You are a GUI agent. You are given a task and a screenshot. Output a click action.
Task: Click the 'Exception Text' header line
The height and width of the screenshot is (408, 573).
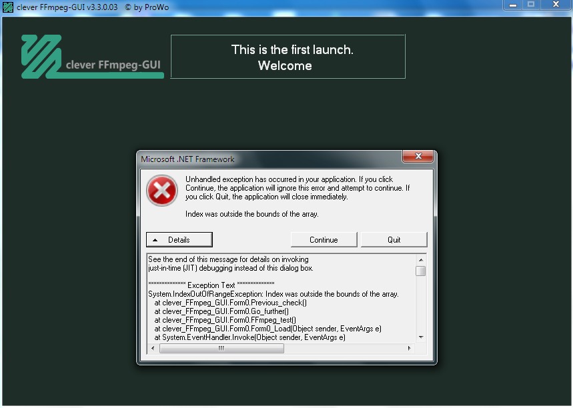(x=211, y=285)
